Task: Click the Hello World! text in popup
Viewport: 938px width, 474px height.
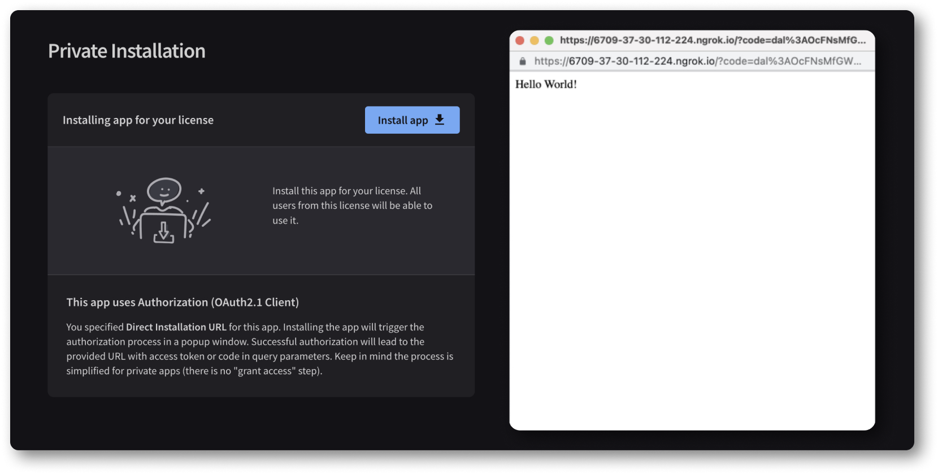Action: pyautogui.click(x=546, y=84)
